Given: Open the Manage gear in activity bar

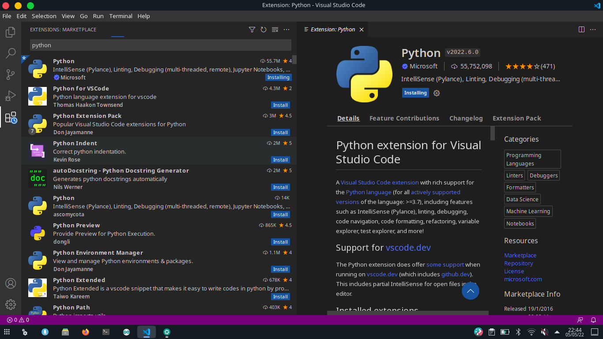Looking at the screenshot, I should (x=11, y=305).
